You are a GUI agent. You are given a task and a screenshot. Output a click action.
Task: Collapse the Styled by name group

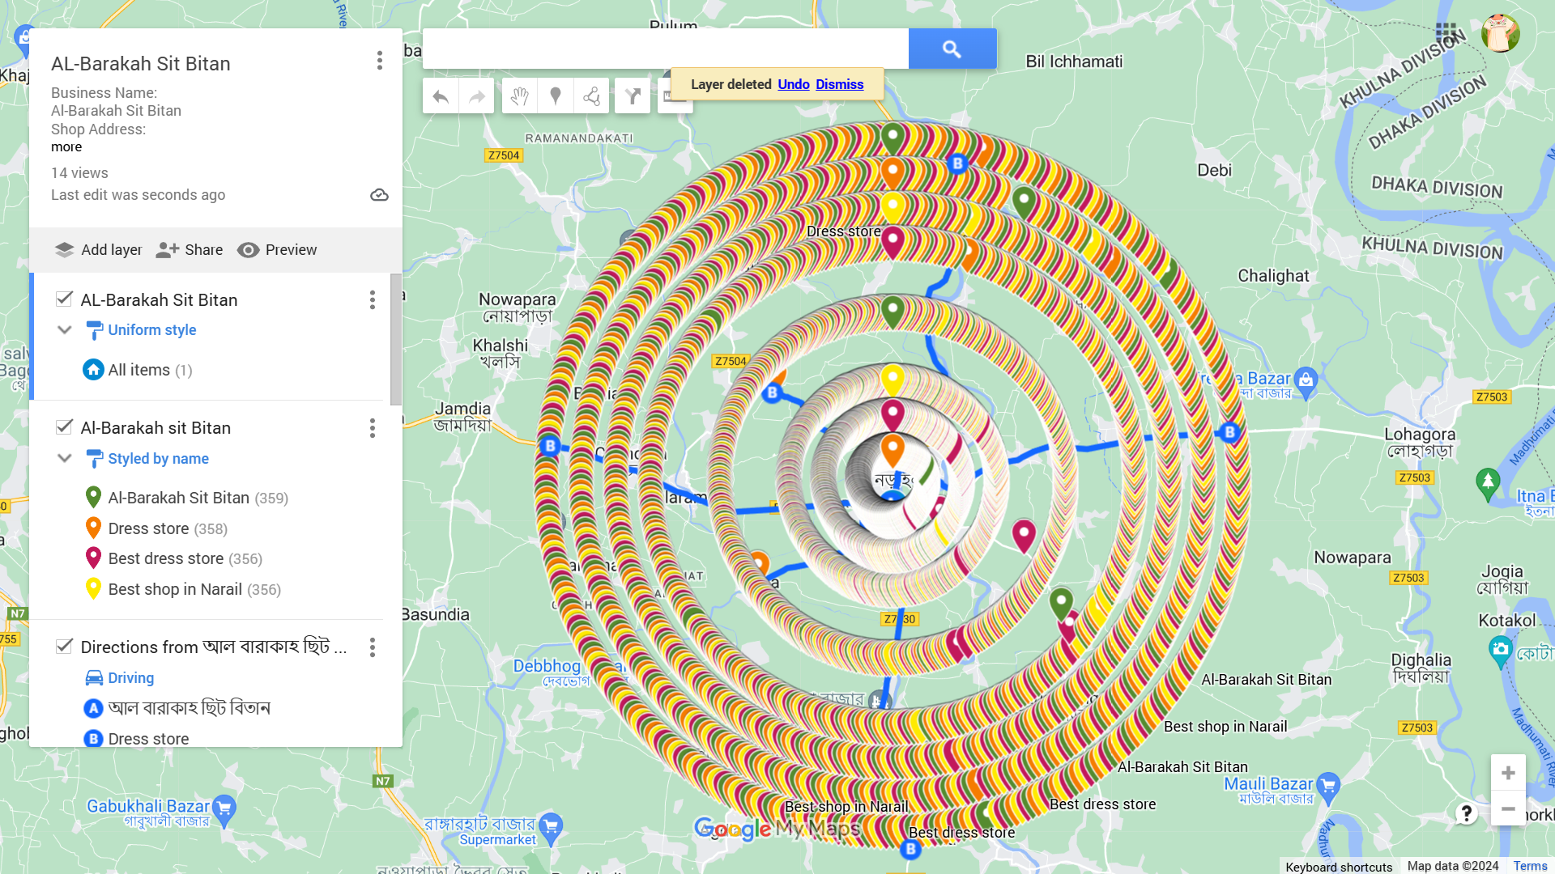64,458
